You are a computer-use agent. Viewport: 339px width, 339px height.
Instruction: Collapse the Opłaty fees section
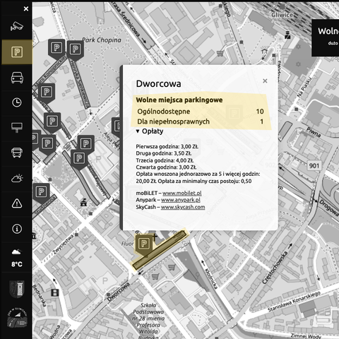(x=150, y=131)
